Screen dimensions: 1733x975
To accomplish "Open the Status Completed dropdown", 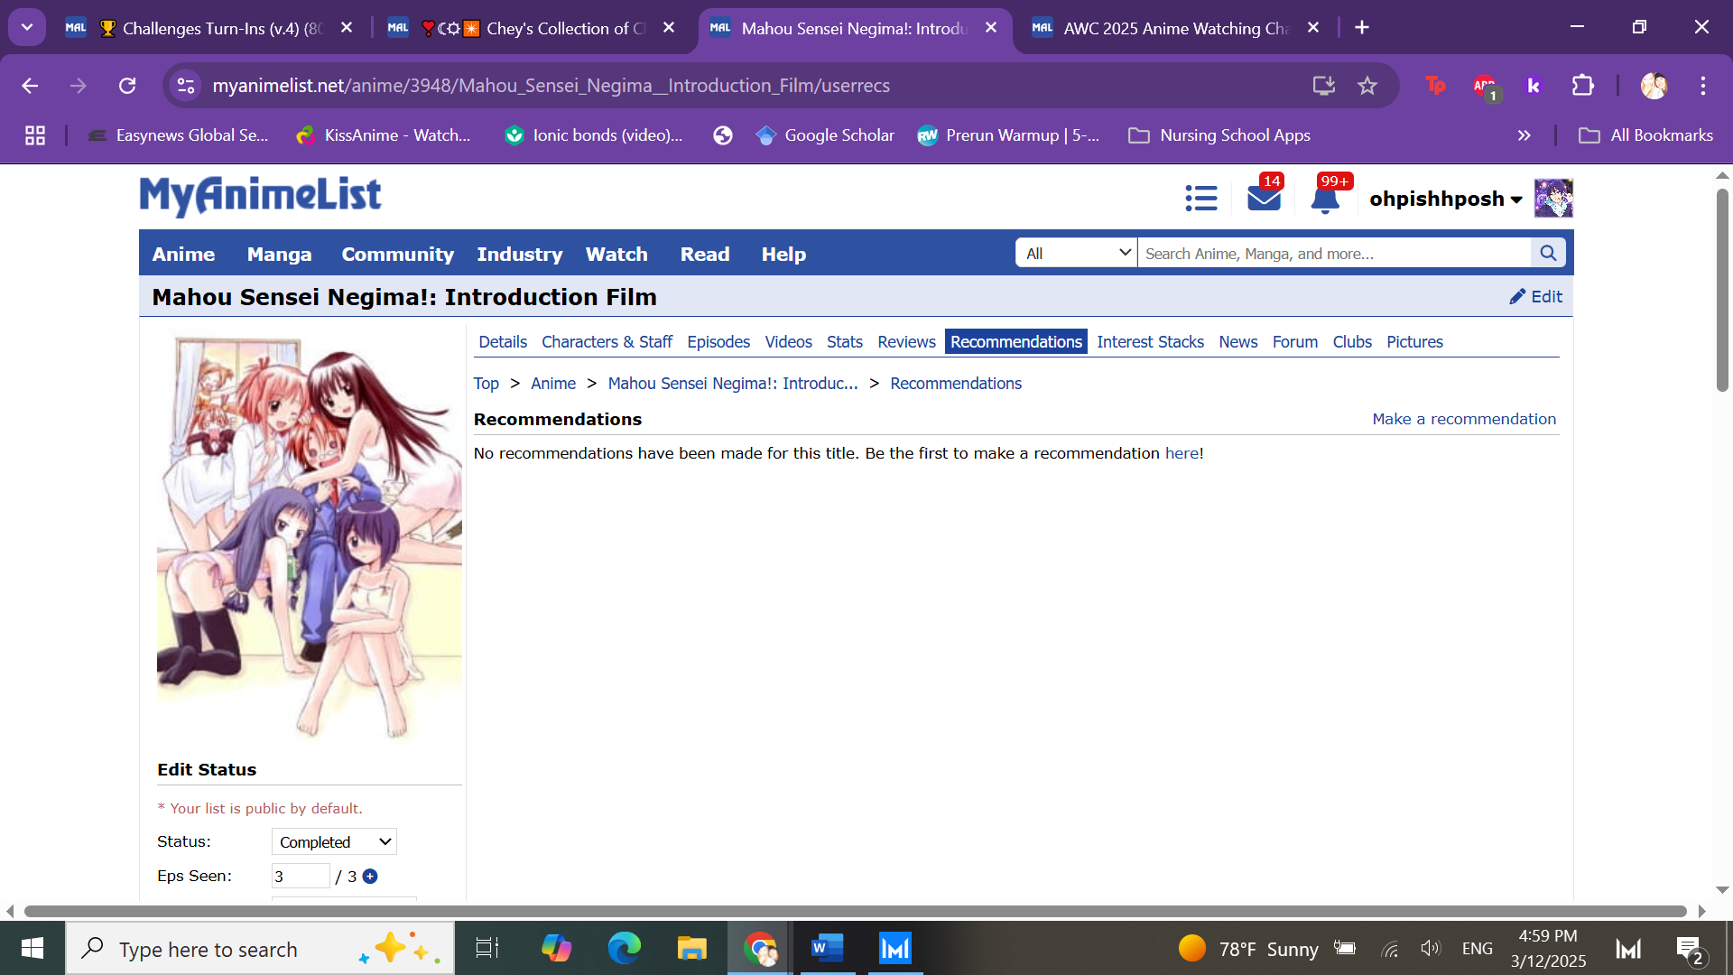I will [334, 842].
